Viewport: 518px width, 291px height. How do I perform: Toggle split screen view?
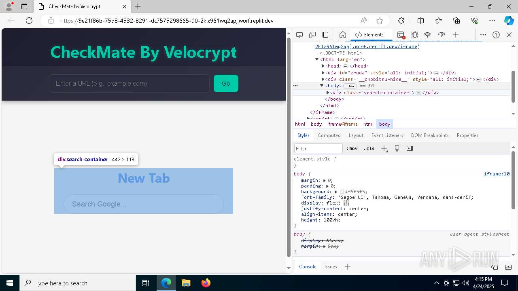(x=420, y=21)
